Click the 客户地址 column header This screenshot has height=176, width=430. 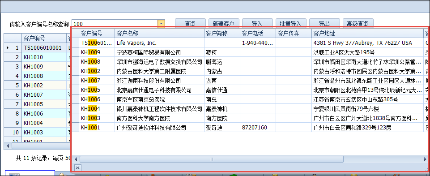click(367, 33)
